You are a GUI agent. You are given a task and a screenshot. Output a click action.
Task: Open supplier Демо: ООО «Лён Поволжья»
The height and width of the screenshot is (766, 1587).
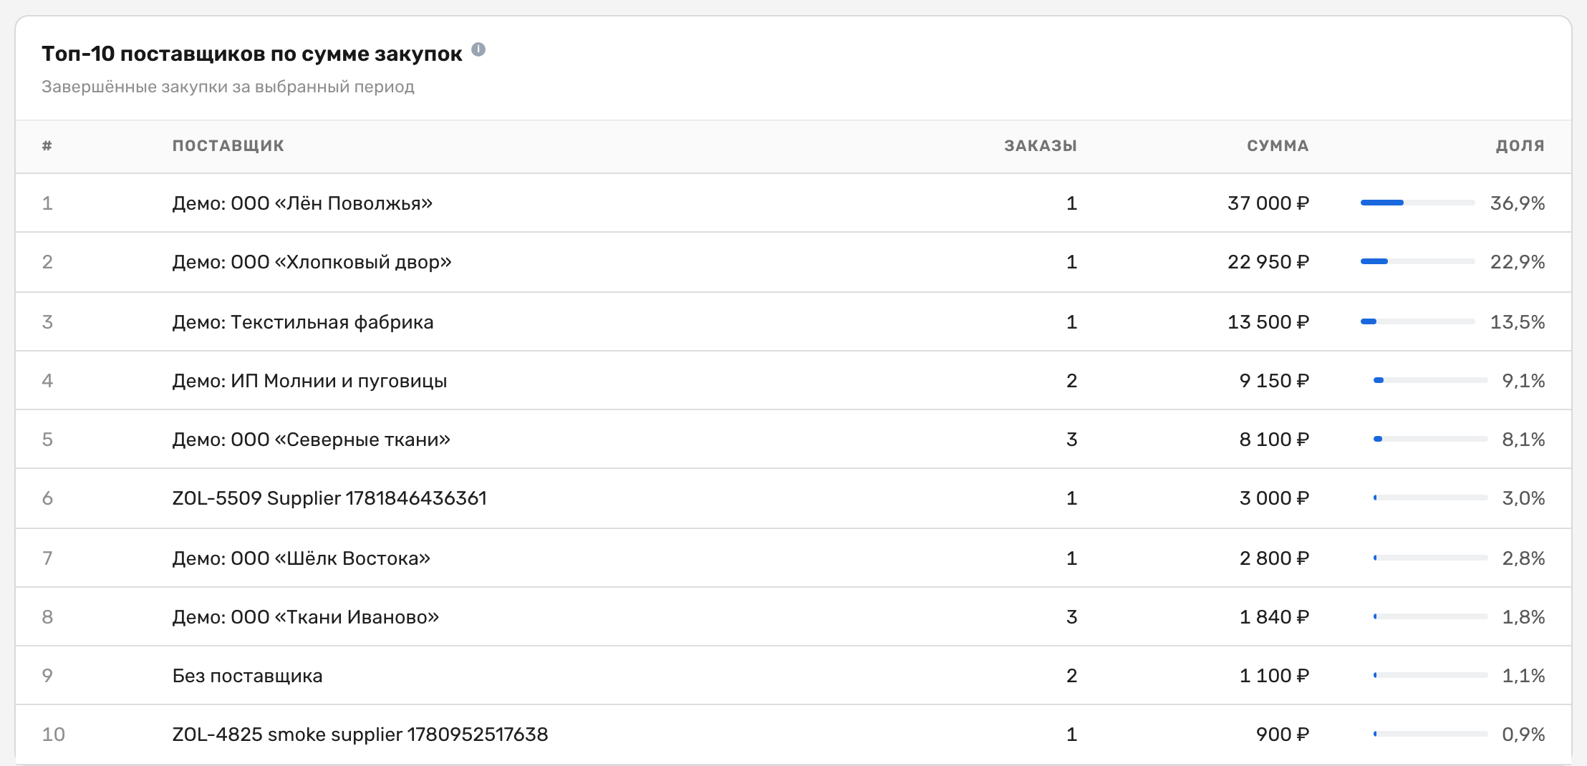[x=302, y=203]
